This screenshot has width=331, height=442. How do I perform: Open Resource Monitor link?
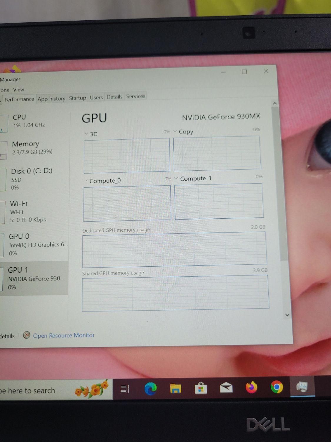coord(64,335)
